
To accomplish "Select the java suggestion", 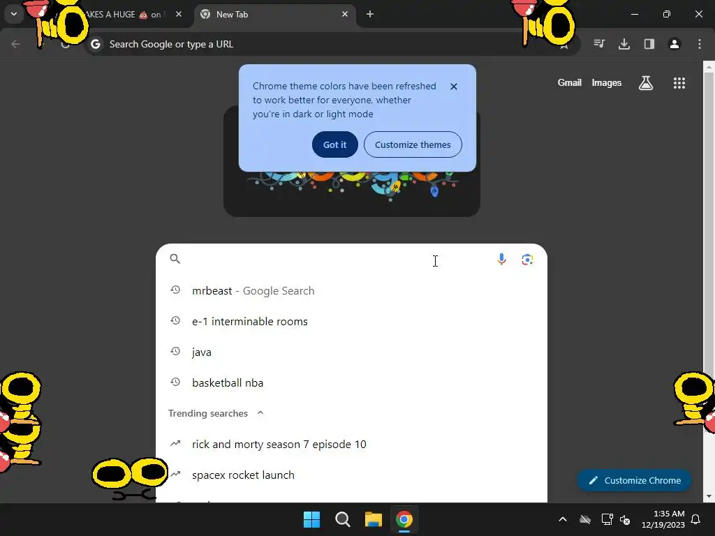I will point(351,352).
